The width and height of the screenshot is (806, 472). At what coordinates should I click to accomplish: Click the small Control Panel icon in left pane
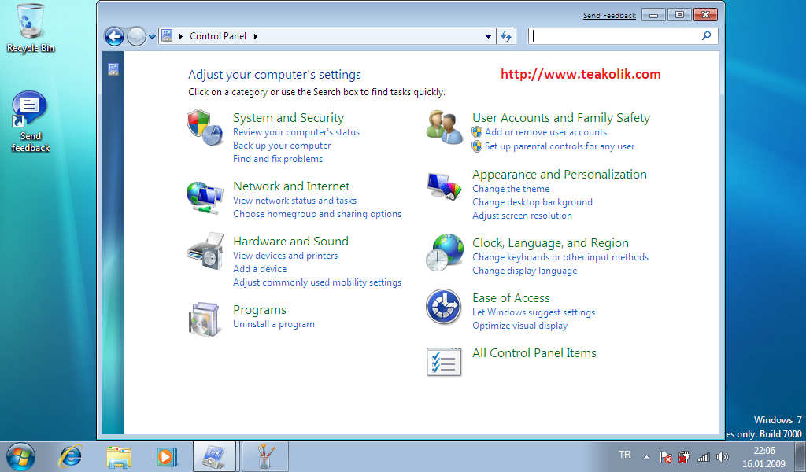pos(113,69)
